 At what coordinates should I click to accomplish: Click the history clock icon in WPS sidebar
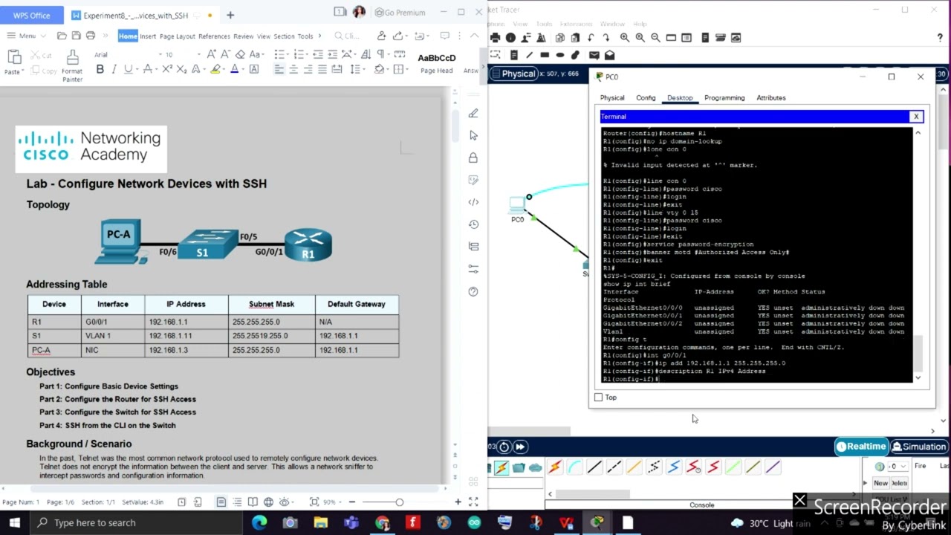473,224
